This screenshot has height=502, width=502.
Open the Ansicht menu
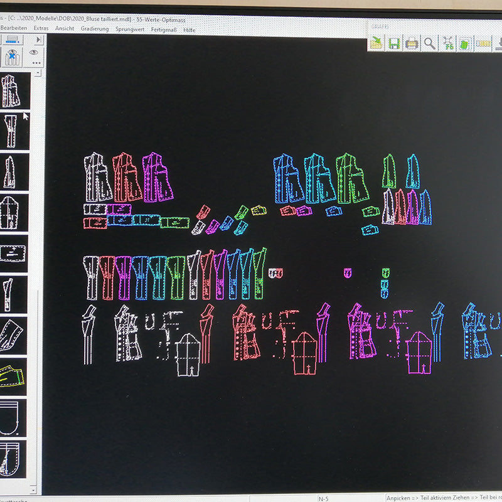(x=65, y=29)
